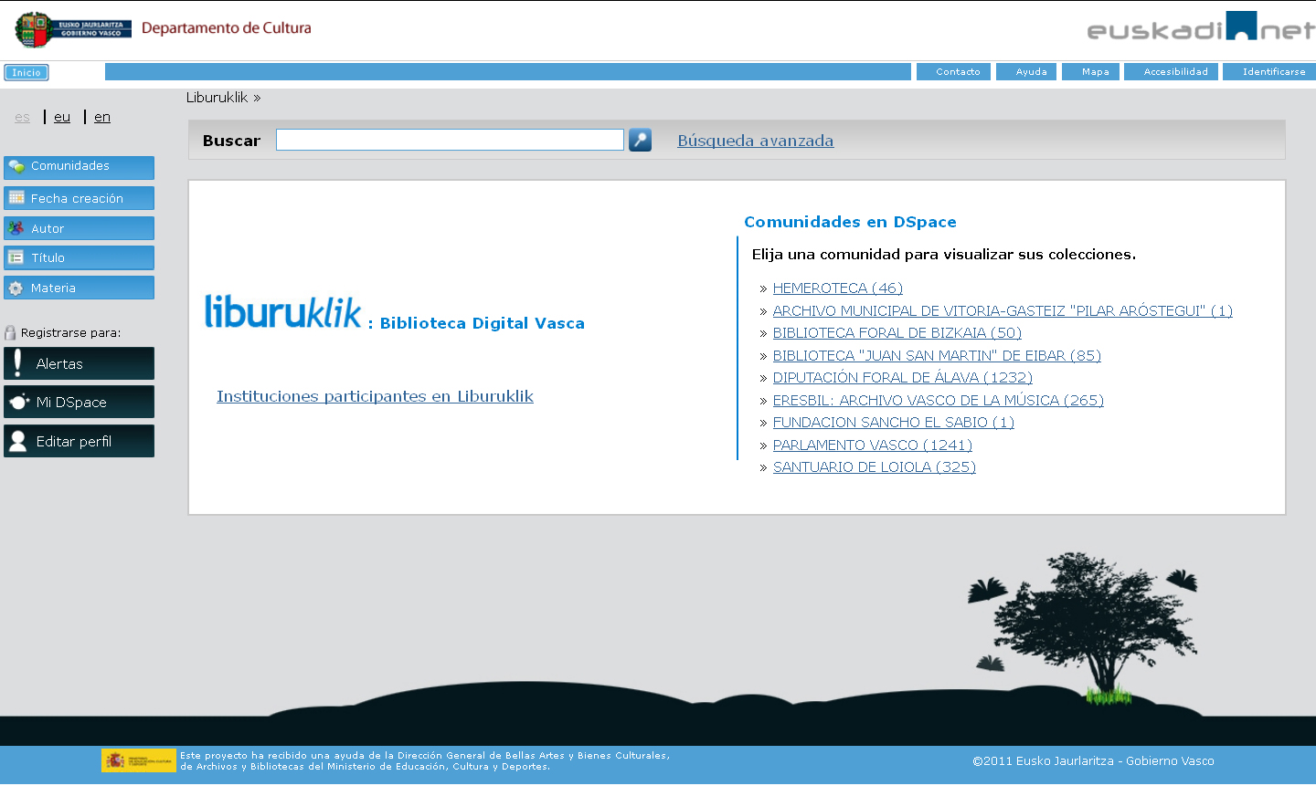This screenshot has height=786, width=1316.
Task: Open Santuario de Loiola (325) community
Action: [x=875, y=467]
